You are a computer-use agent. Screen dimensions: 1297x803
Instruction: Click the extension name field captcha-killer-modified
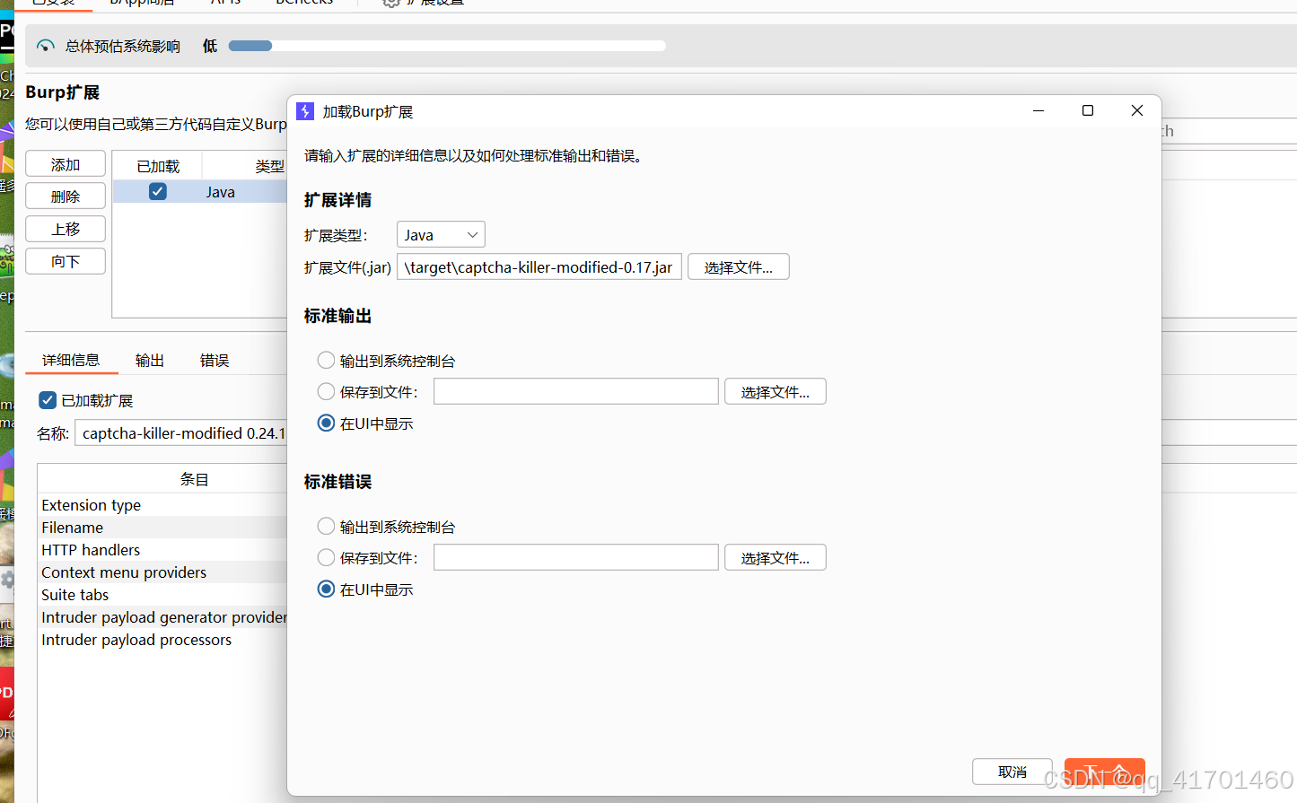(181, 433)
